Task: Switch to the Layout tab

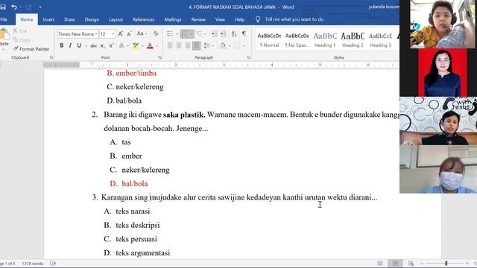Action: coord(116,19)
